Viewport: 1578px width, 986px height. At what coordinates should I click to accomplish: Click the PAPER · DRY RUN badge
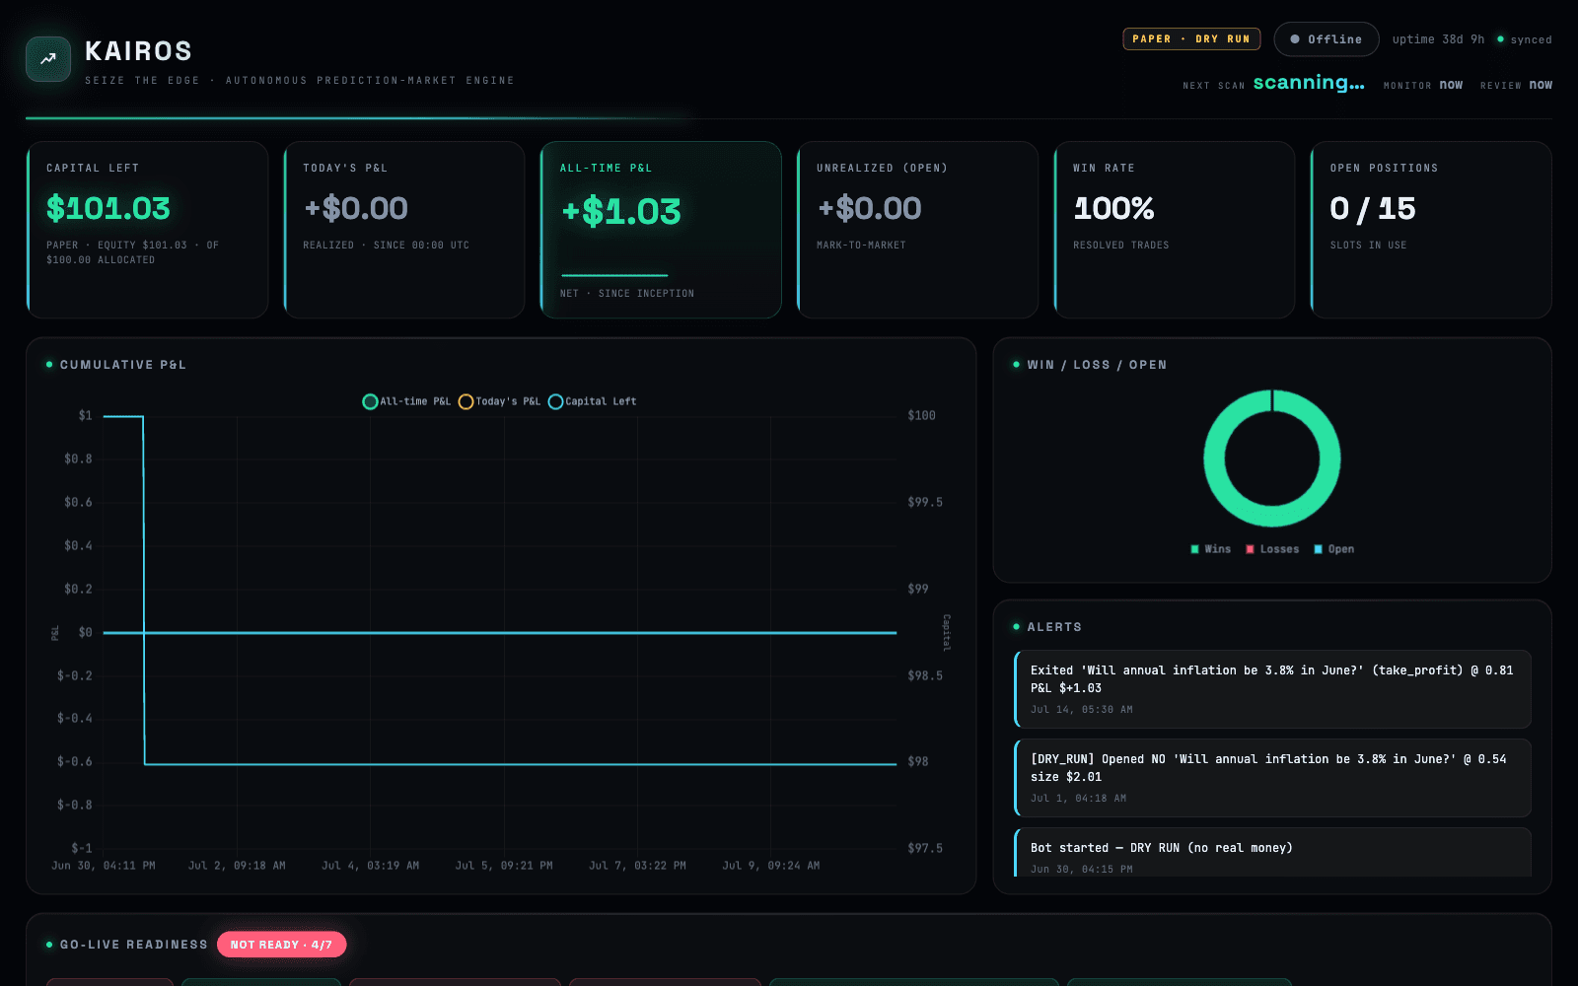click(1191, 39)
